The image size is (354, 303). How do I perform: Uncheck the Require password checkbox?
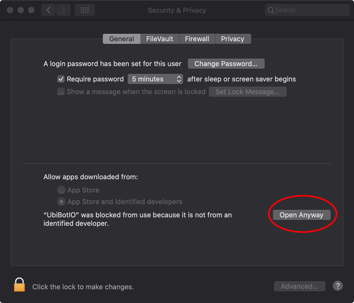[x=61, y=79]
